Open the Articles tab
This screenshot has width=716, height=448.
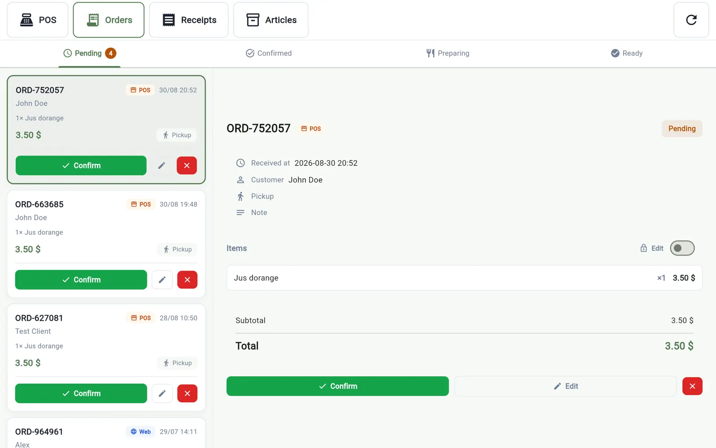click(x=271, y=20)
